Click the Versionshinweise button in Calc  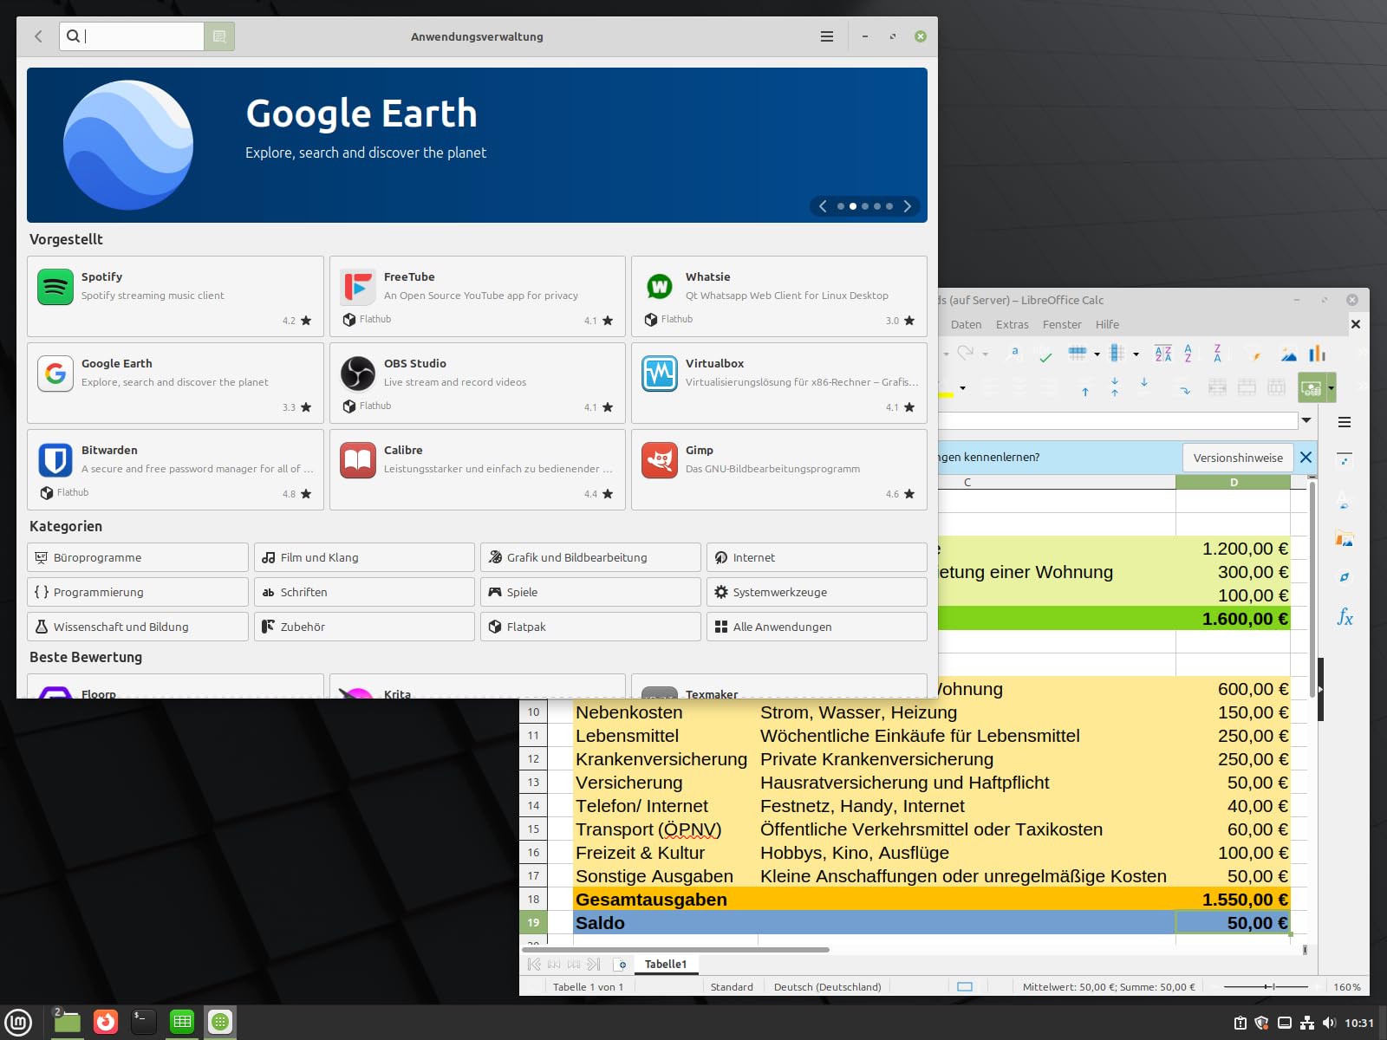point(1238,458)
